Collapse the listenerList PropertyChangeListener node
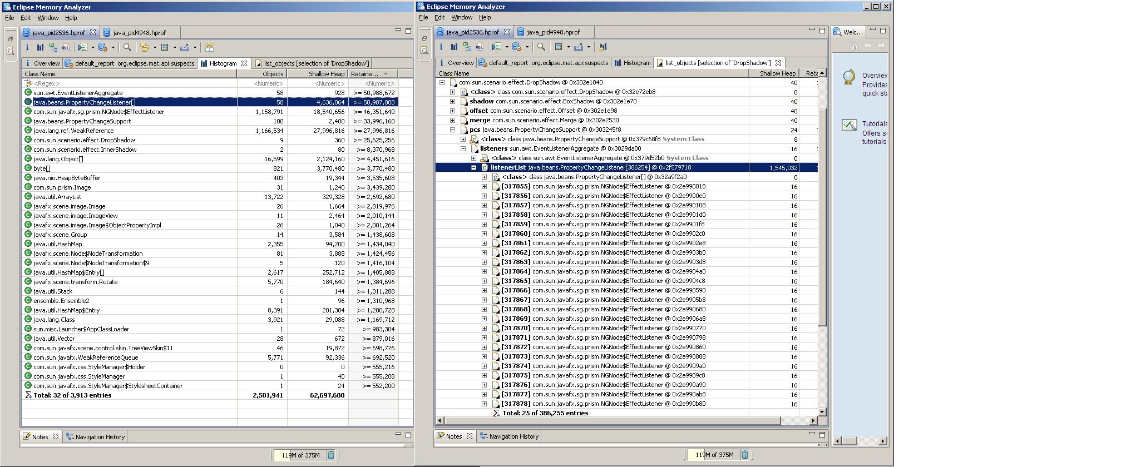 click(x=473, y=167)
